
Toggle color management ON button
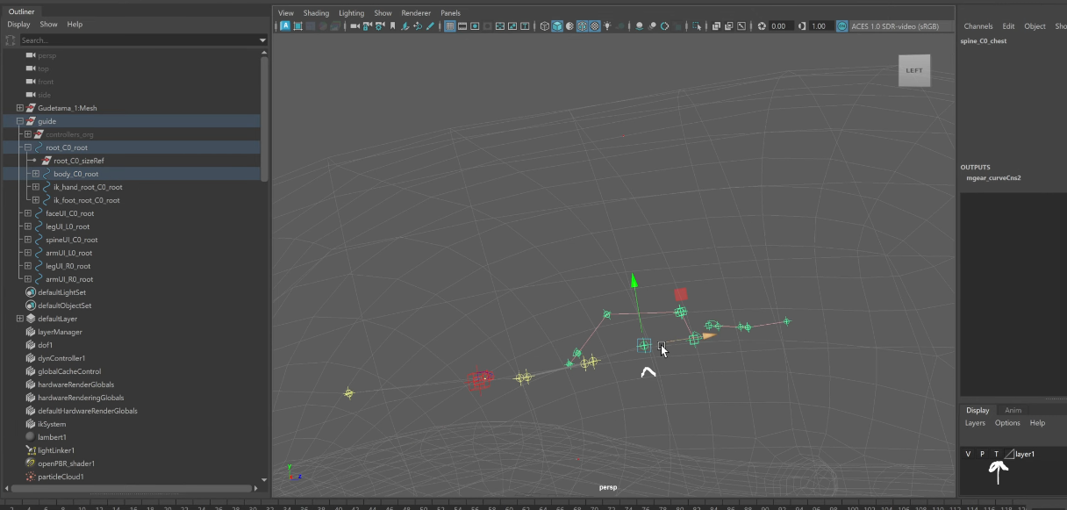click(842, 26)
